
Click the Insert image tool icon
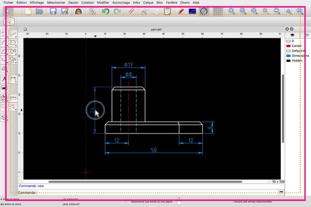click(4, 87)
